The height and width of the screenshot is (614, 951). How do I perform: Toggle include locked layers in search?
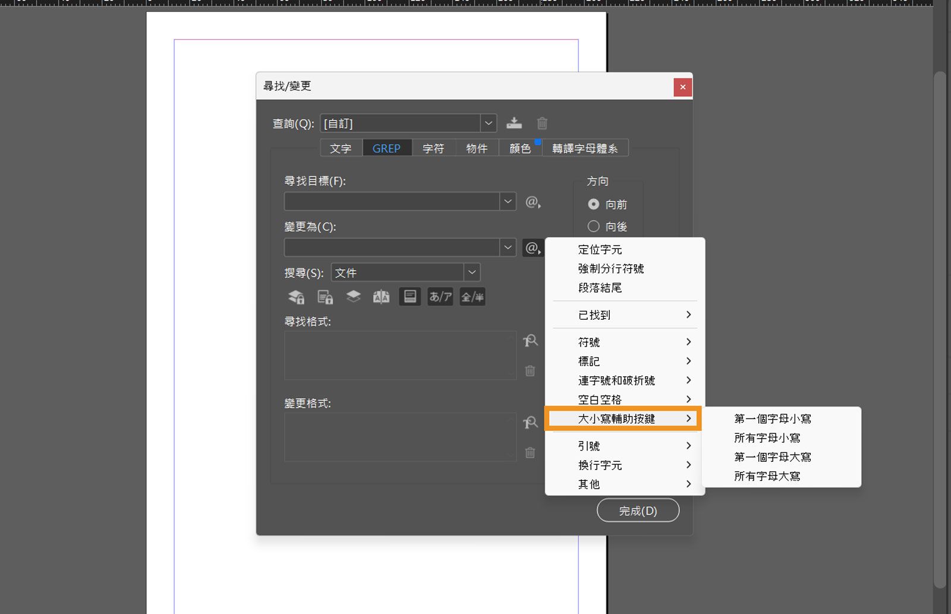[x=296, y=297]
